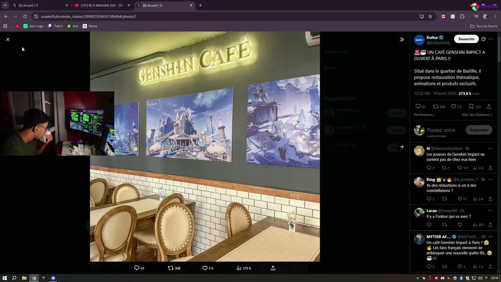View site information icon in address bar
This screenshot has width=501, height=282.
[36, 16]
